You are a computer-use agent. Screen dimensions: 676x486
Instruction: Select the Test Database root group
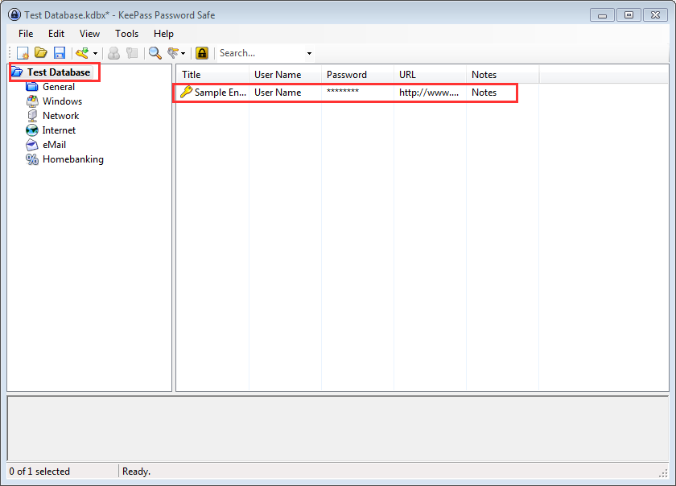[59, 72]
